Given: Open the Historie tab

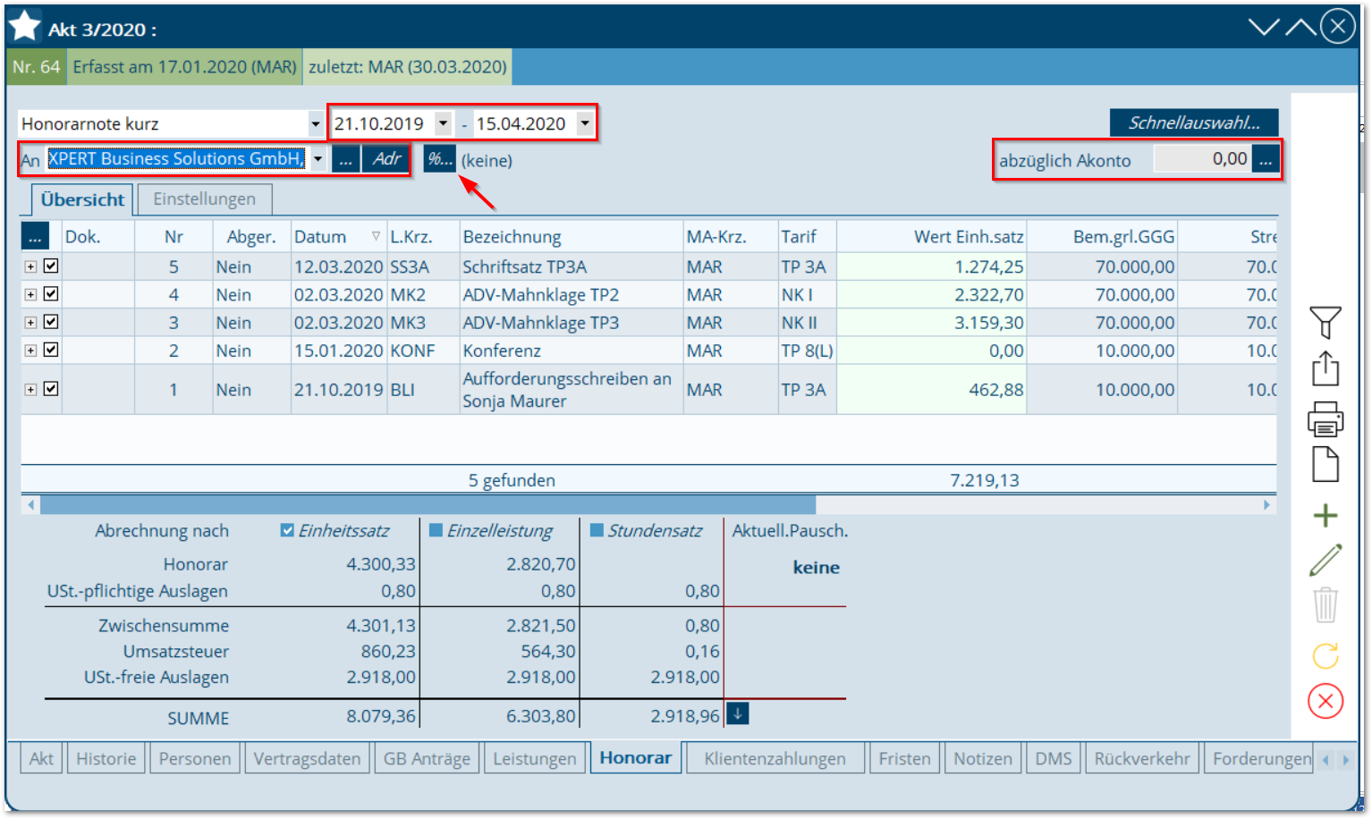Looking at the screenshot, I should click(106, 758).
